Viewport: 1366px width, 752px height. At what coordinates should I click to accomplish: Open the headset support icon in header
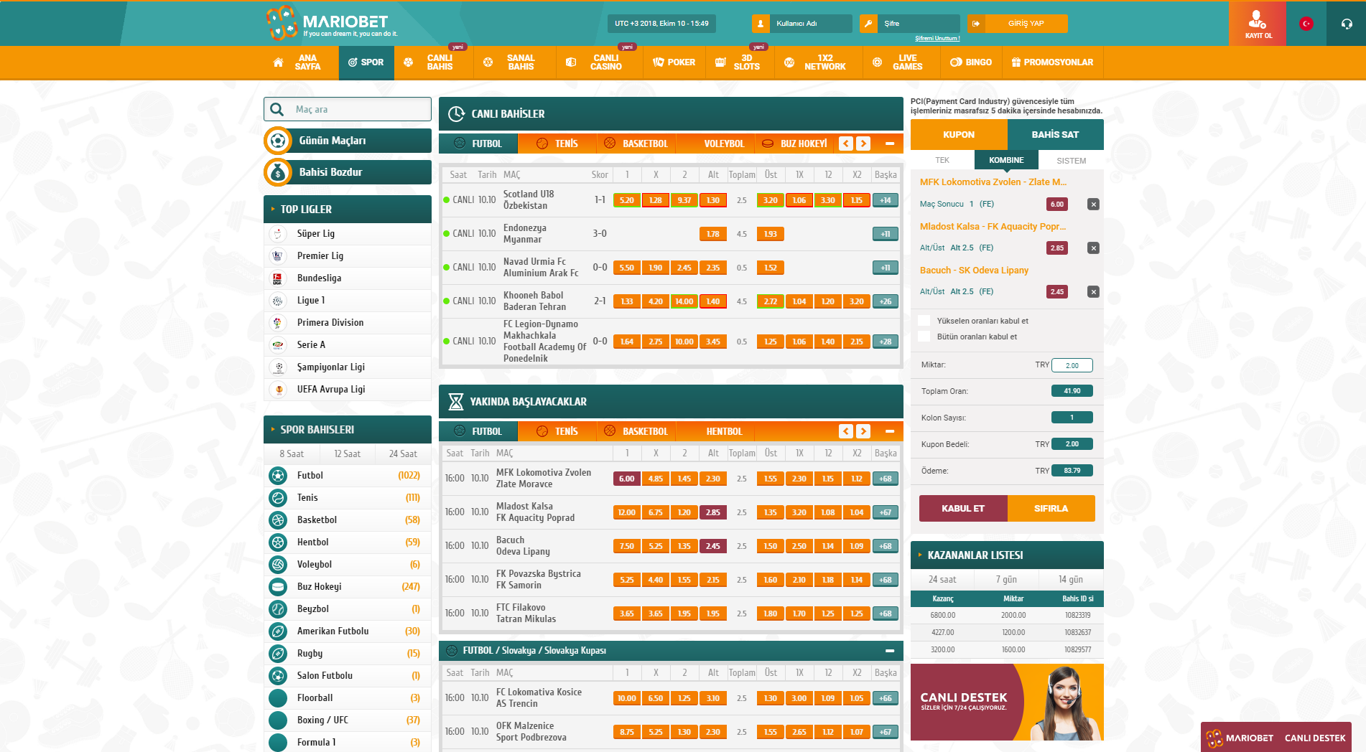(x=1346, y=24)
